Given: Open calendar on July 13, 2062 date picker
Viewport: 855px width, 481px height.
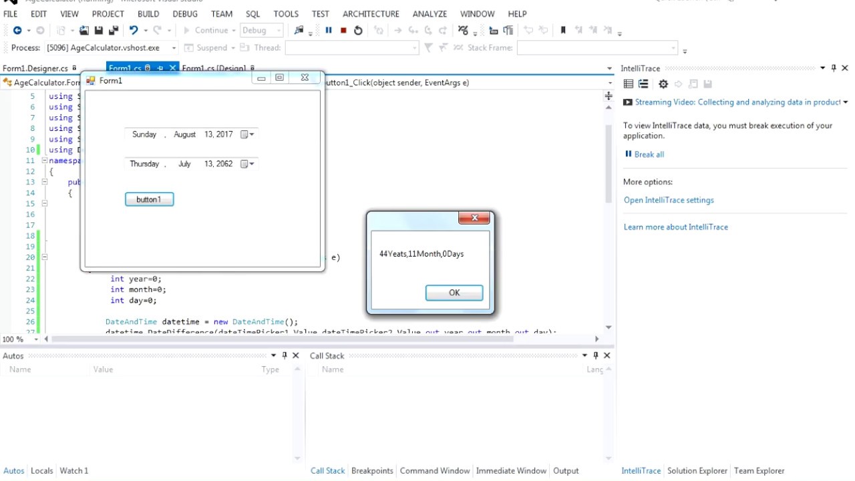Looking at the screenshot, I should point(247,164).
